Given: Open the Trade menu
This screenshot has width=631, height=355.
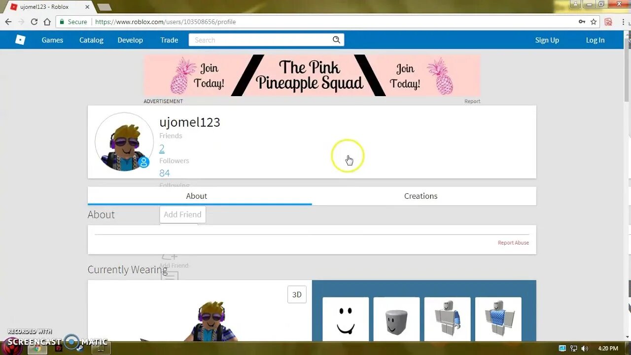Looking at the screenshot, I should [169, 40].
